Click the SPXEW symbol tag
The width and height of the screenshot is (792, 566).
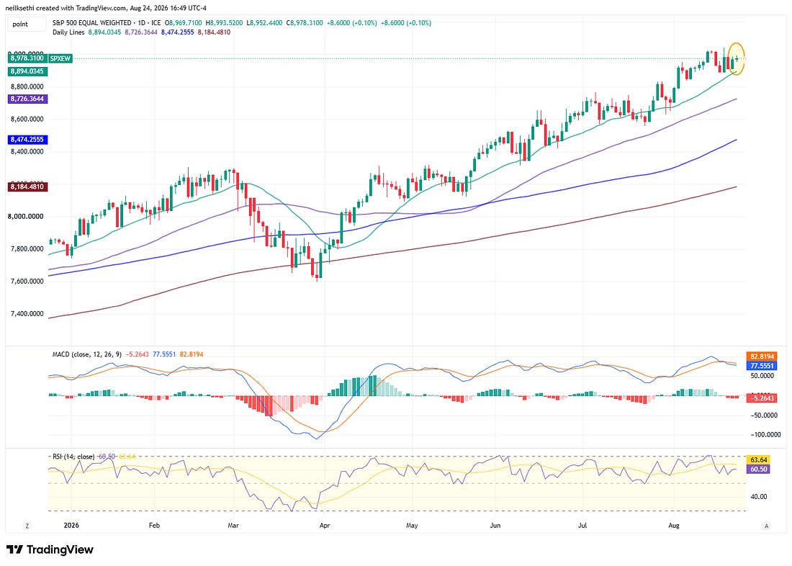point(60,58)
